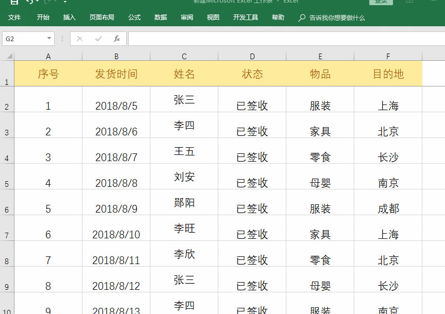
Task: Select the 公式 ribbon tab
Action: [134, 18]
